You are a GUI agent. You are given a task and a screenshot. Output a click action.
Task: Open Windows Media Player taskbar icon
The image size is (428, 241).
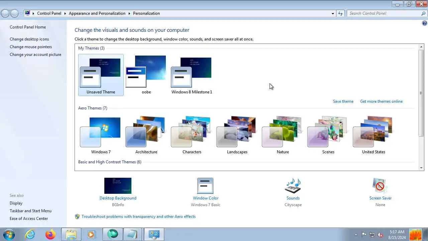91,234
